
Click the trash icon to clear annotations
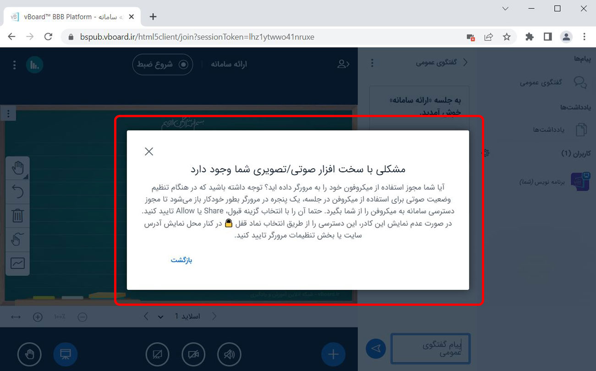[18, 215]
